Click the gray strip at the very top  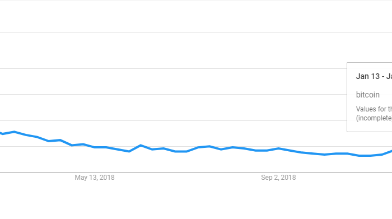pos(196,1)
